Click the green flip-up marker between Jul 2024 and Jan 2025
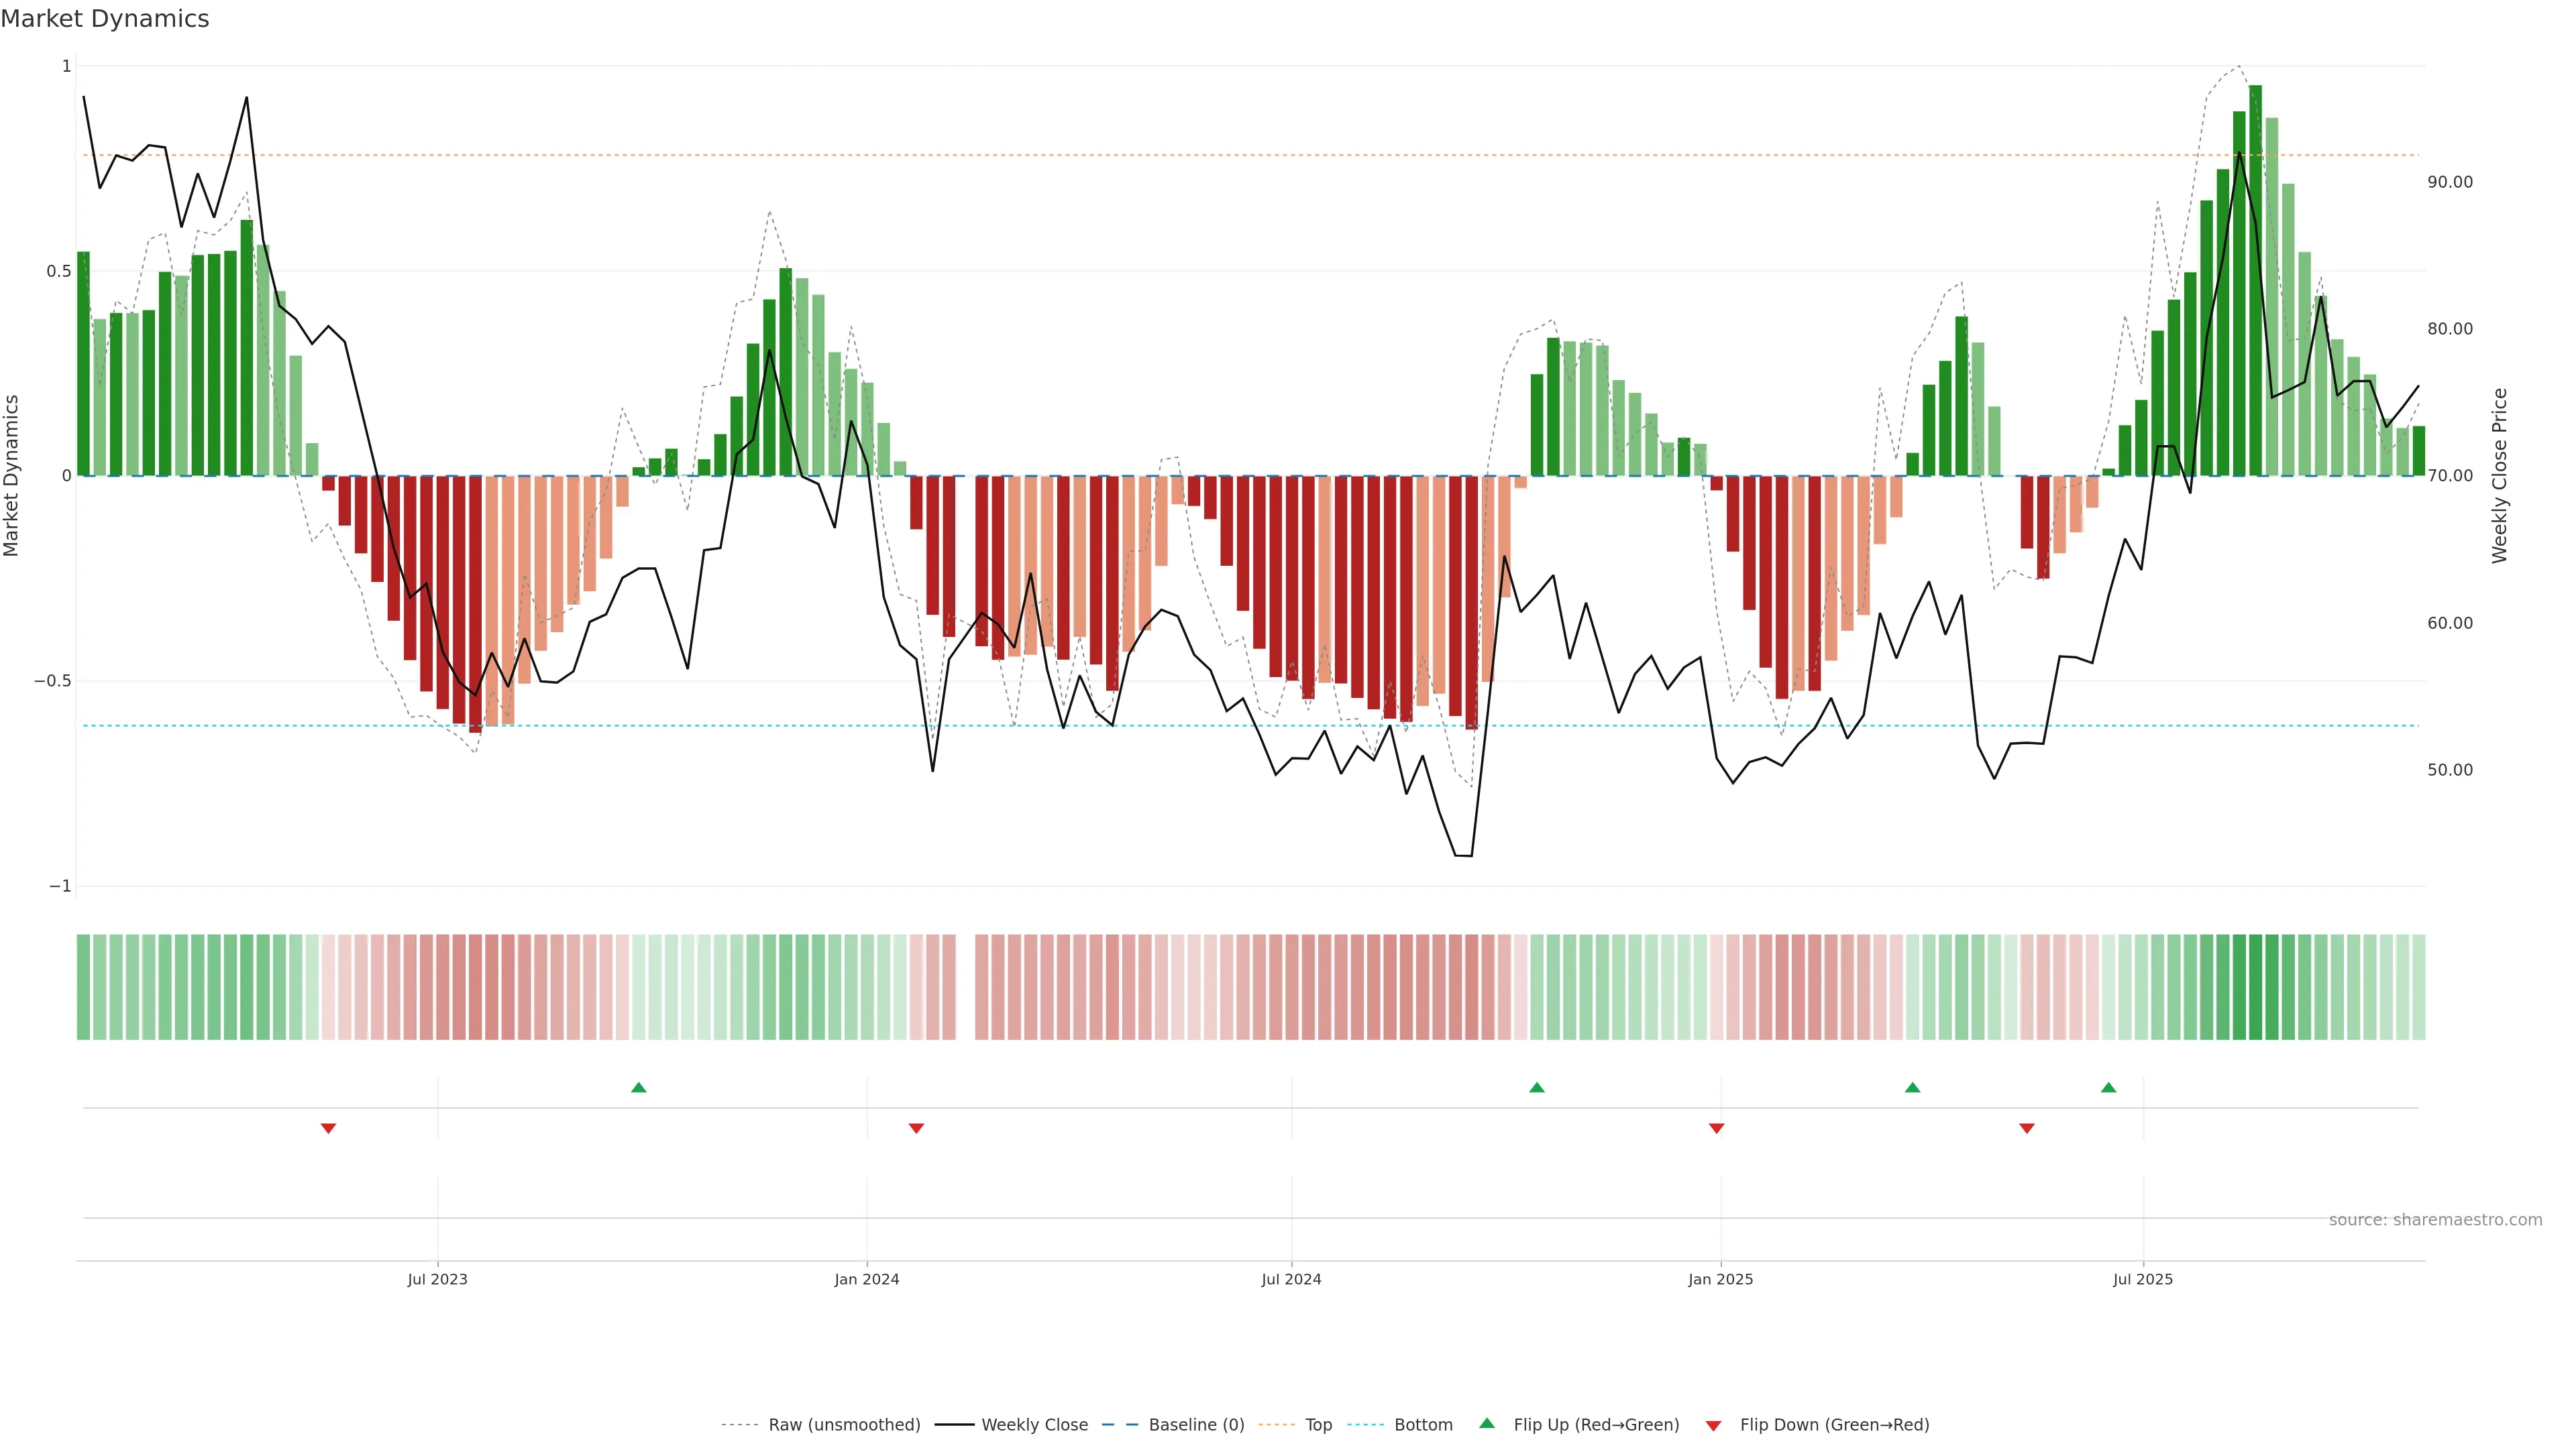Screen dimensions: 2576x1448 tap(1537, 1087)
